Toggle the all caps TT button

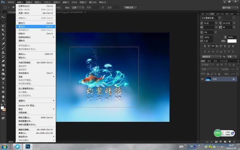coord(213,46)
